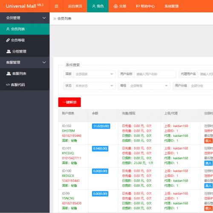
Task: Open 客服代码 code icon in sidebar
Action: 8,85
